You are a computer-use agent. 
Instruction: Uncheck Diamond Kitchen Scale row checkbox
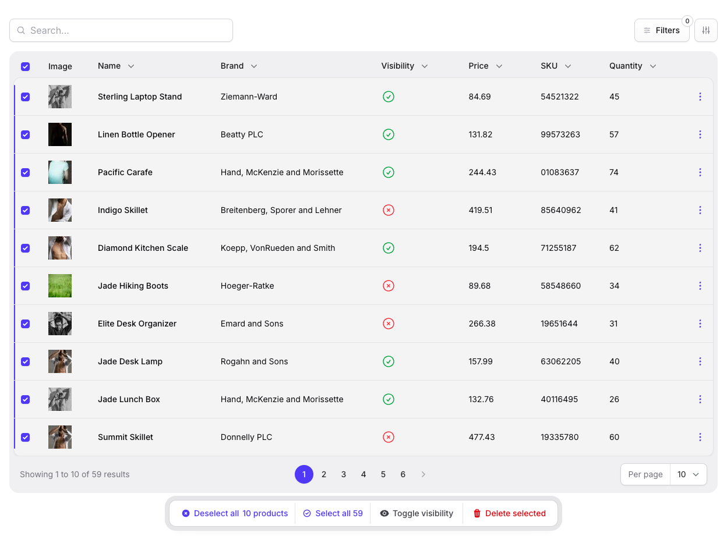pyautogui.click(x=25, y=248)
